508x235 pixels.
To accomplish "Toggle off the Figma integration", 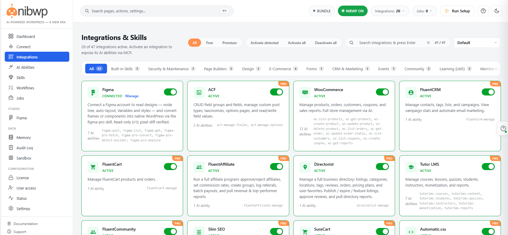I will pos(170,92).
